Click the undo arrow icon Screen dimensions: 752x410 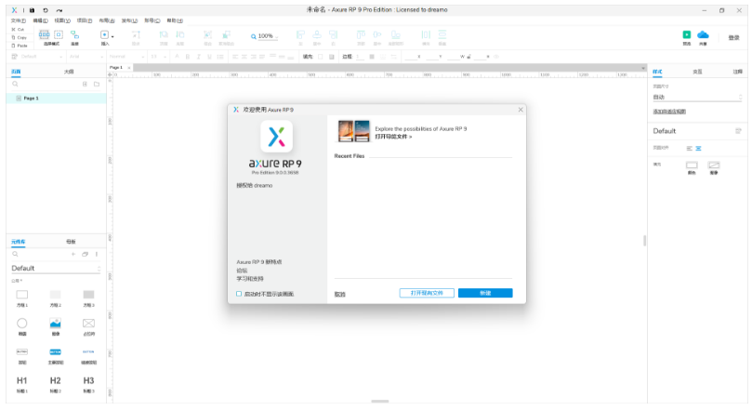pyautogui.click(x=45, y=10)
